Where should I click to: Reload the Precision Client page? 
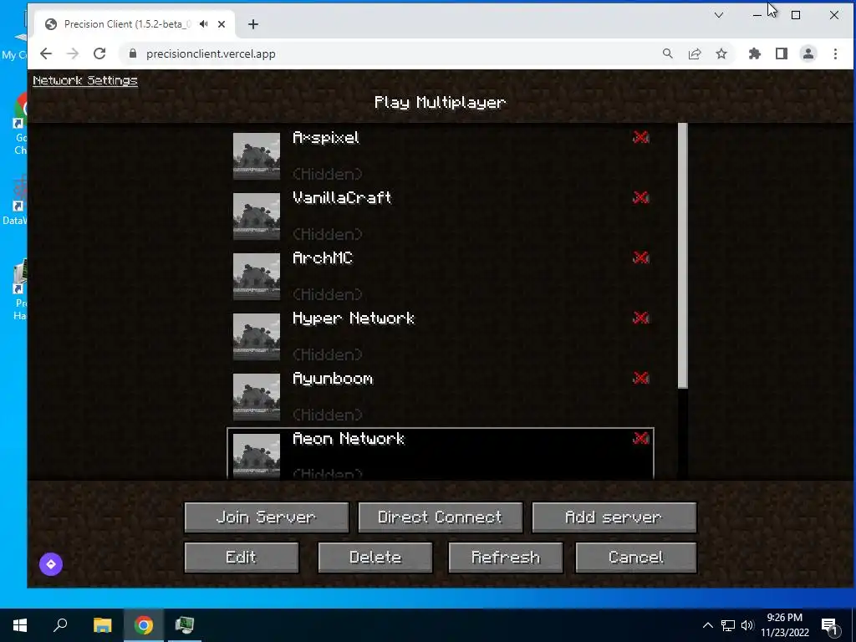(x=99, y=53)
